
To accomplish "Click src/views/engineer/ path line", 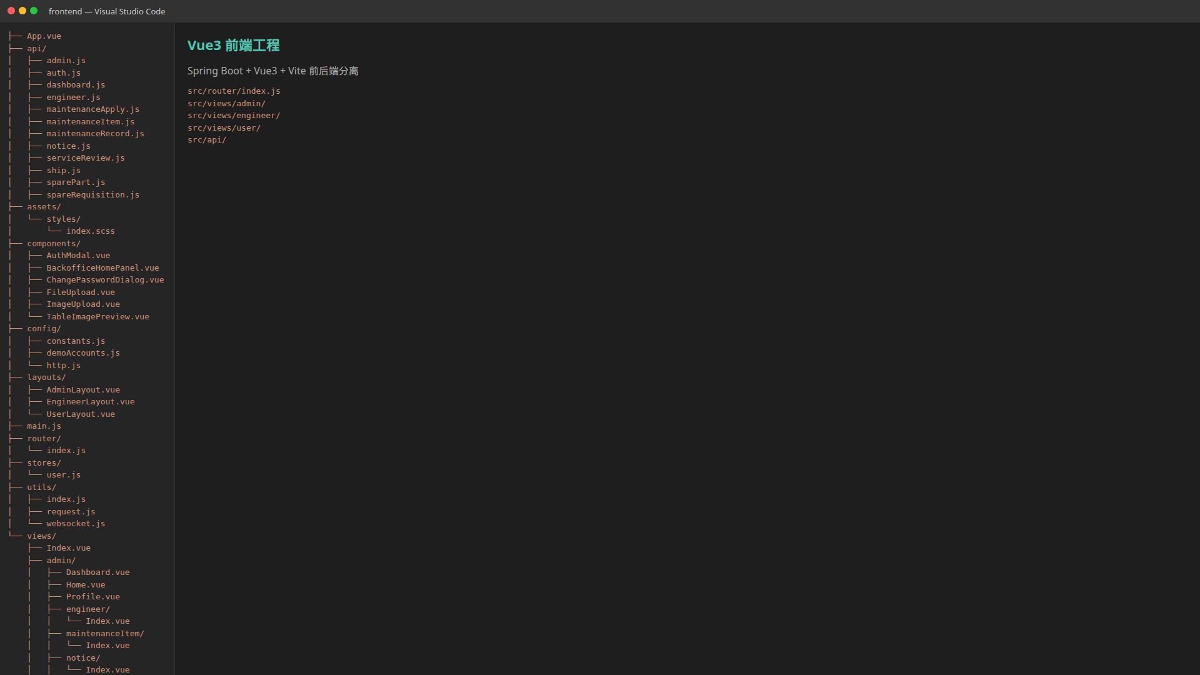I will pos(234,116).
